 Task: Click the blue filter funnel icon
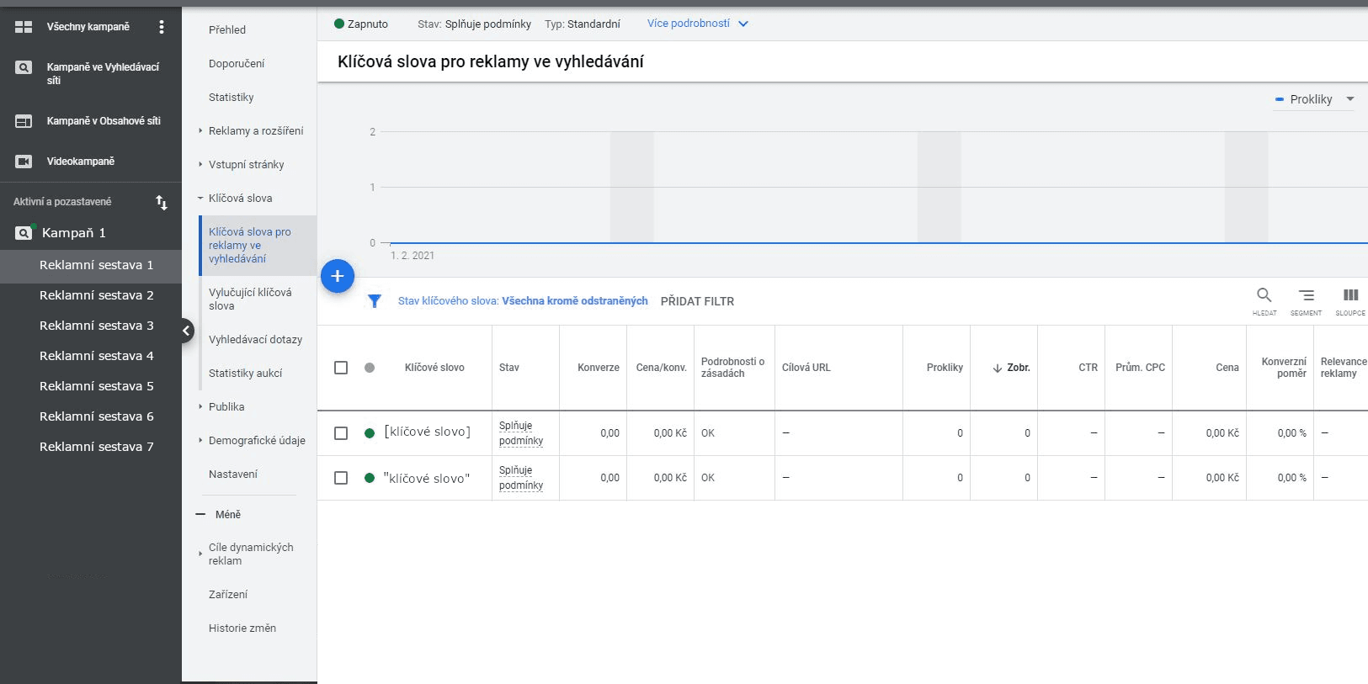tap(375, 301)
